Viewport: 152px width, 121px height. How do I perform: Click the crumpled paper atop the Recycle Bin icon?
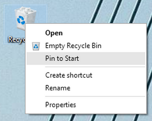coord(25,10)
